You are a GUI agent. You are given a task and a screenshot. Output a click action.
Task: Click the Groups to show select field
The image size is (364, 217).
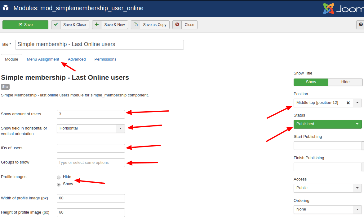click(91, 163)
